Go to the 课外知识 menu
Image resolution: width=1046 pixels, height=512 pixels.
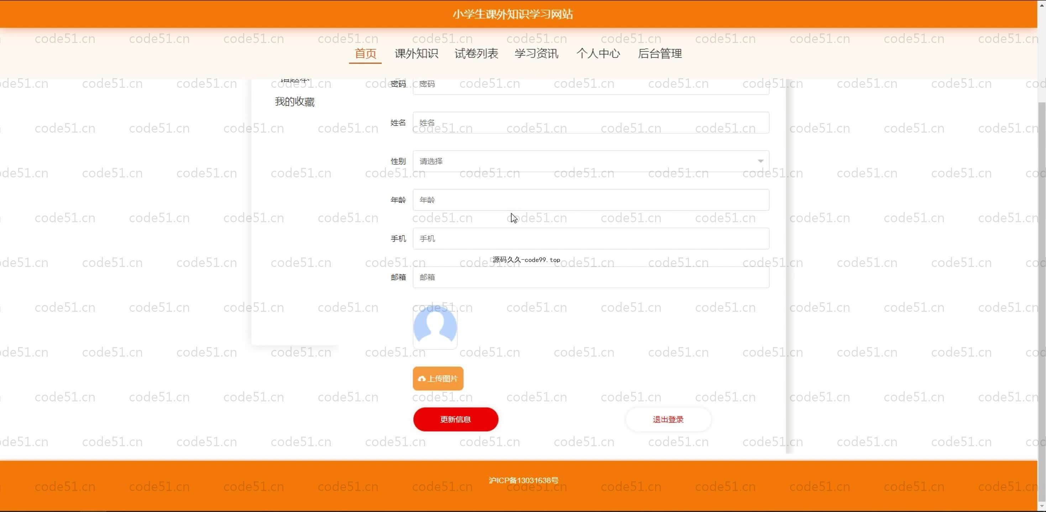416,53
